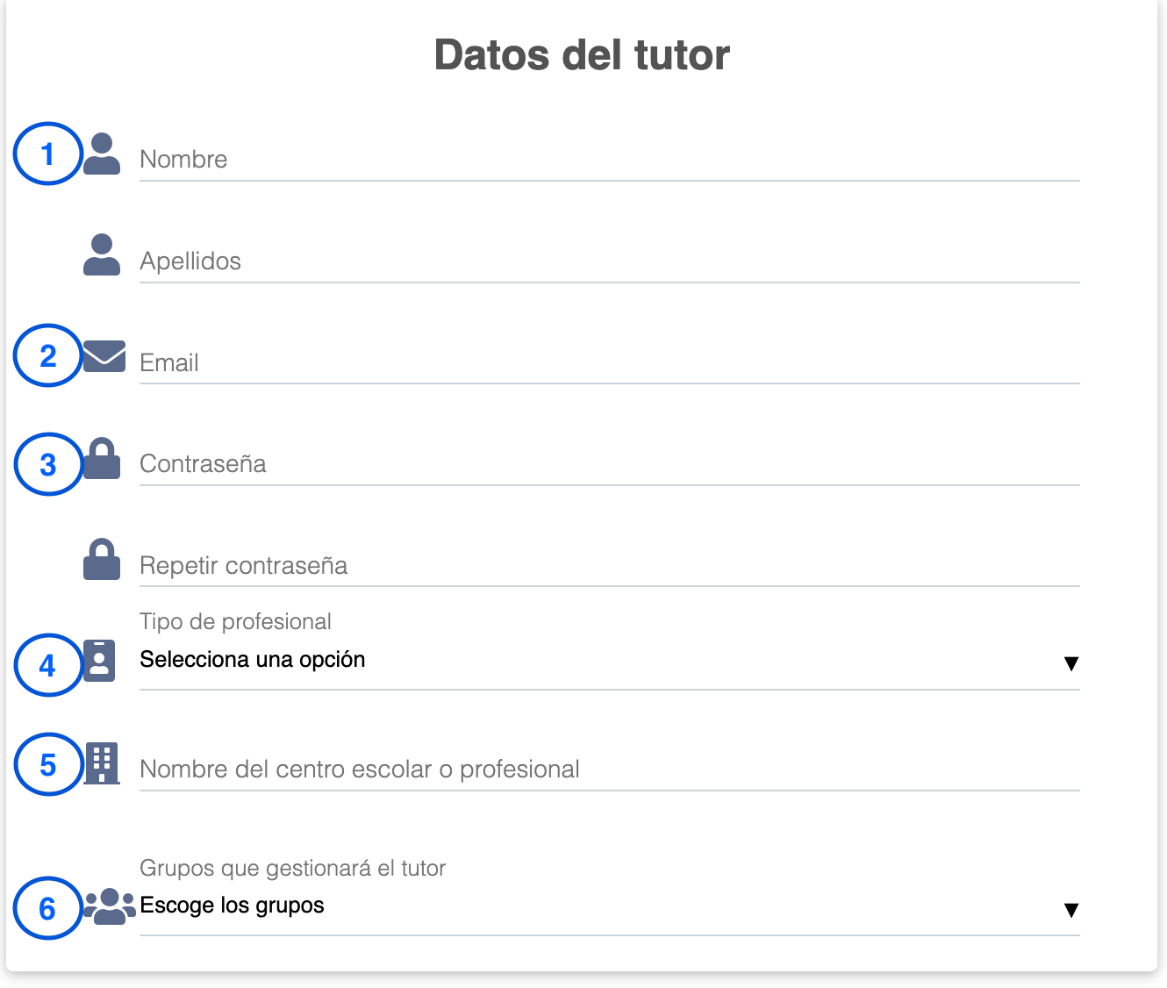Open the Selecciona una opción dropdown
This screenshot has height=988, width=1167.
[609, 660]
